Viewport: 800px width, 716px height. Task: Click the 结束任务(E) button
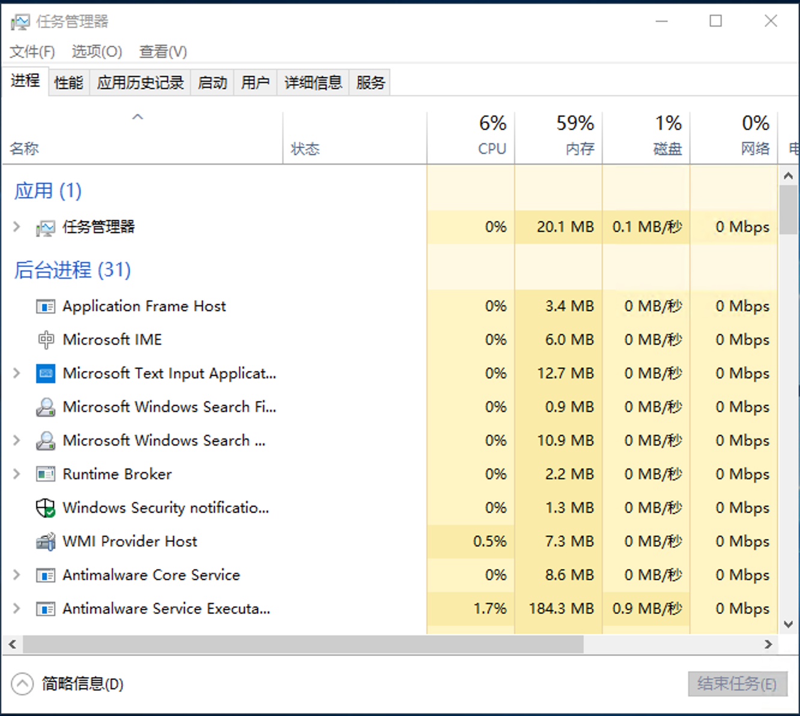(x=737, y=684)
